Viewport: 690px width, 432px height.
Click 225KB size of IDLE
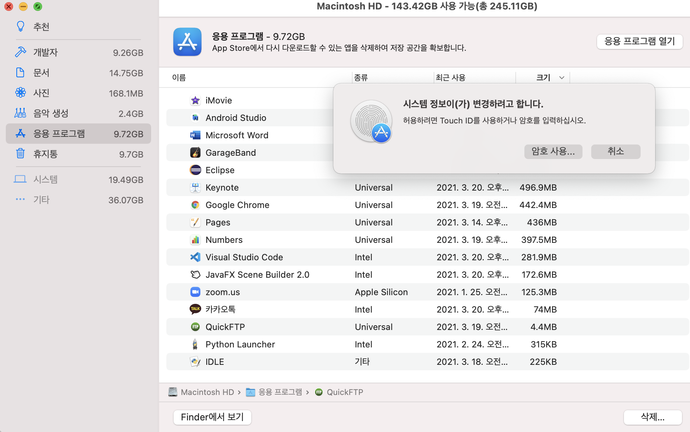tap(543, 362)
